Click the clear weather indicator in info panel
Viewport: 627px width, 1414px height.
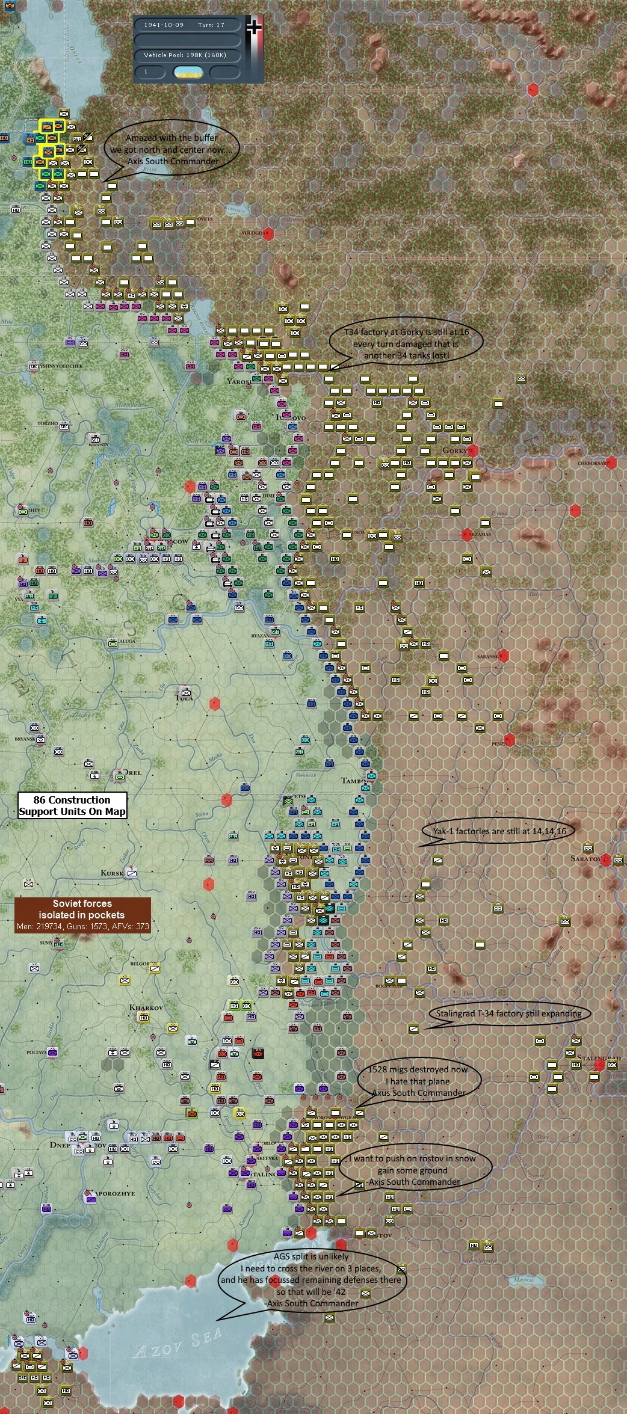[x=188, y=72]
